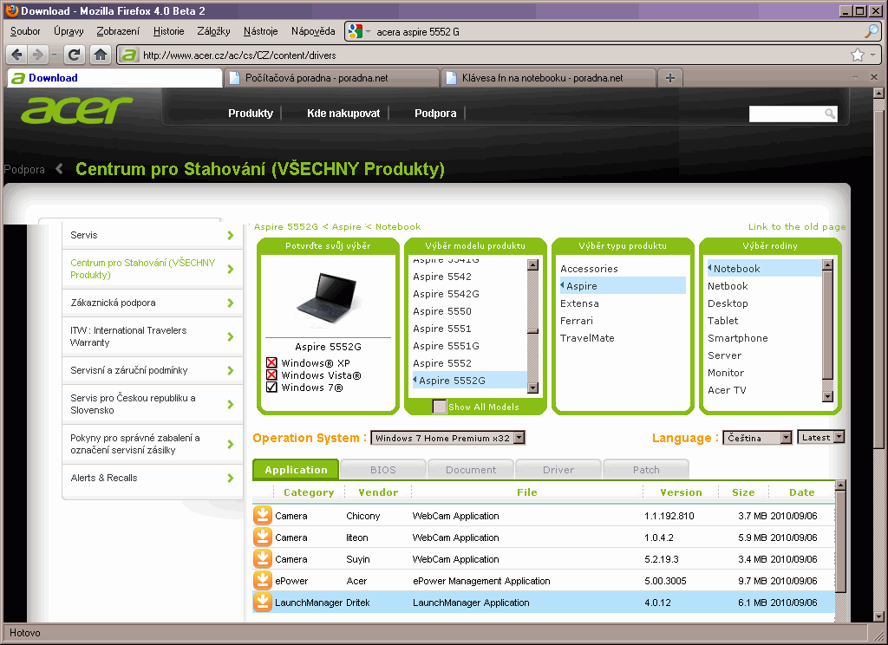The image size is (888, 645).
Task: Click the Forward navigation arrow
Action: (37, 55)
